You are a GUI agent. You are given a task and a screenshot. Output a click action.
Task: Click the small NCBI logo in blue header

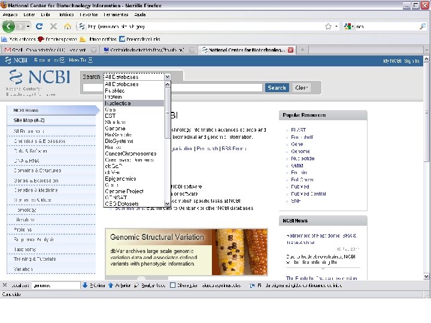[16, 60]
